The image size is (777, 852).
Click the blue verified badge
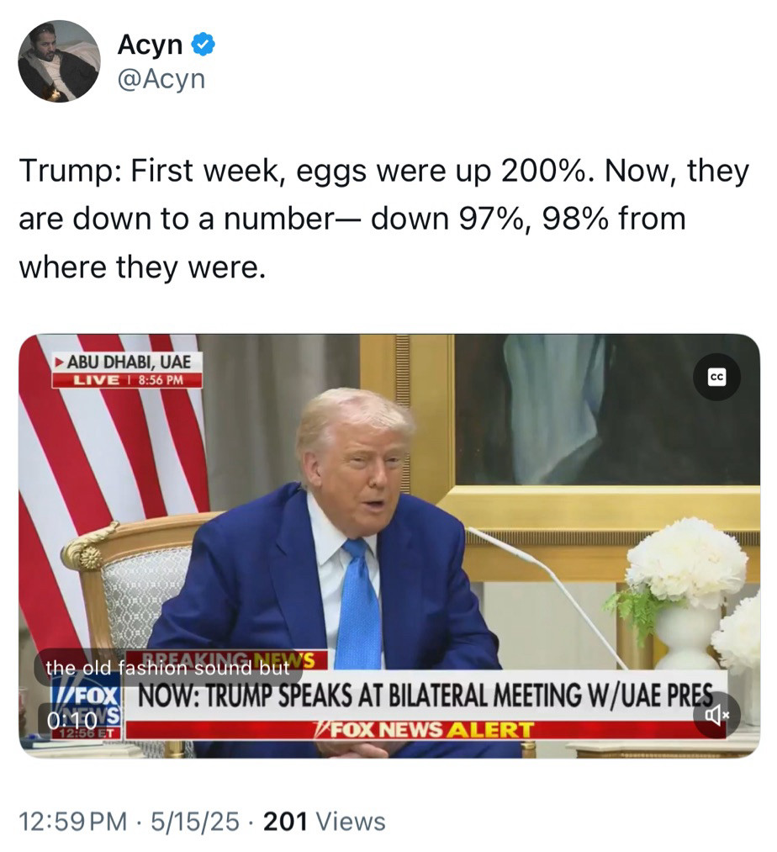pyautogui.click(x=203, y=45)
